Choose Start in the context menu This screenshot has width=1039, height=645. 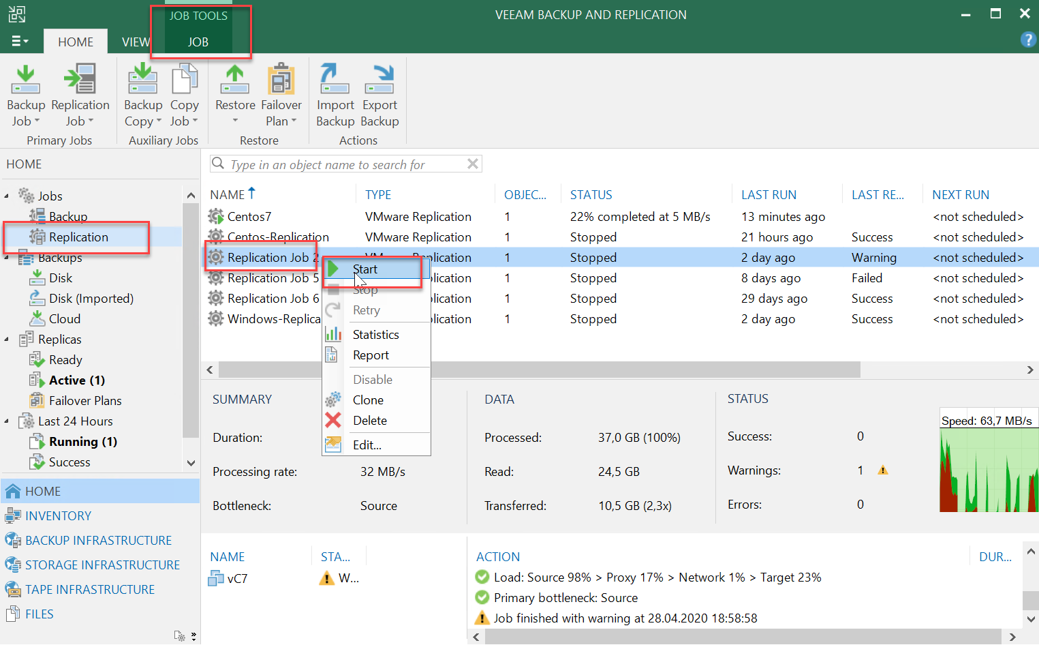[376, 269]
